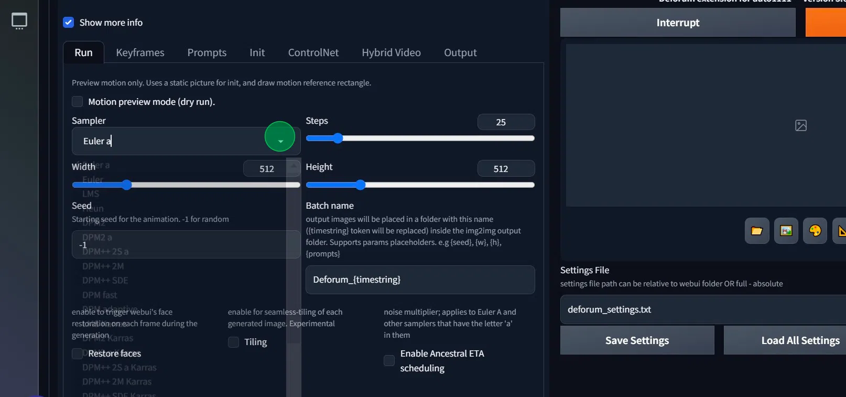Image resolution: width=846 pixels, height=397 pixels.
Task: Click the 'Settings File' label text
Action: [584, 270]
